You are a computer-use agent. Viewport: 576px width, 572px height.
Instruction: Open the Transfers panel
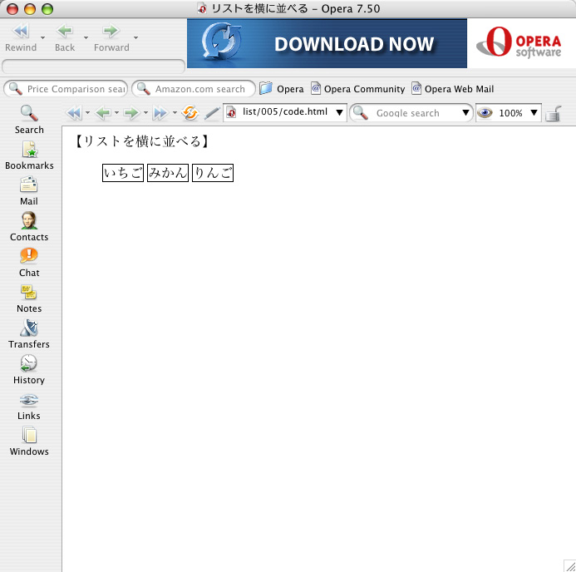(29, 334)
